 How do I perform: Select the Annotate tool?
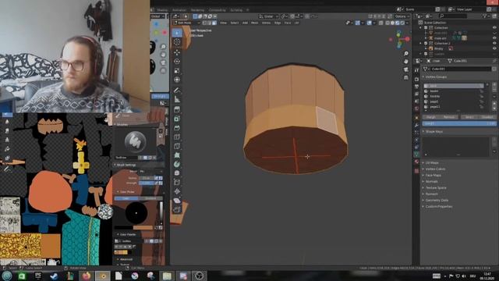tap(177, 91)
